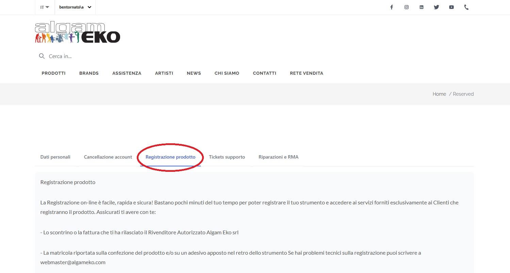Select the Cancellazione account tab
Image resolution: width=510 pixels, height=273 pixels.
click(x=108, y=157)
